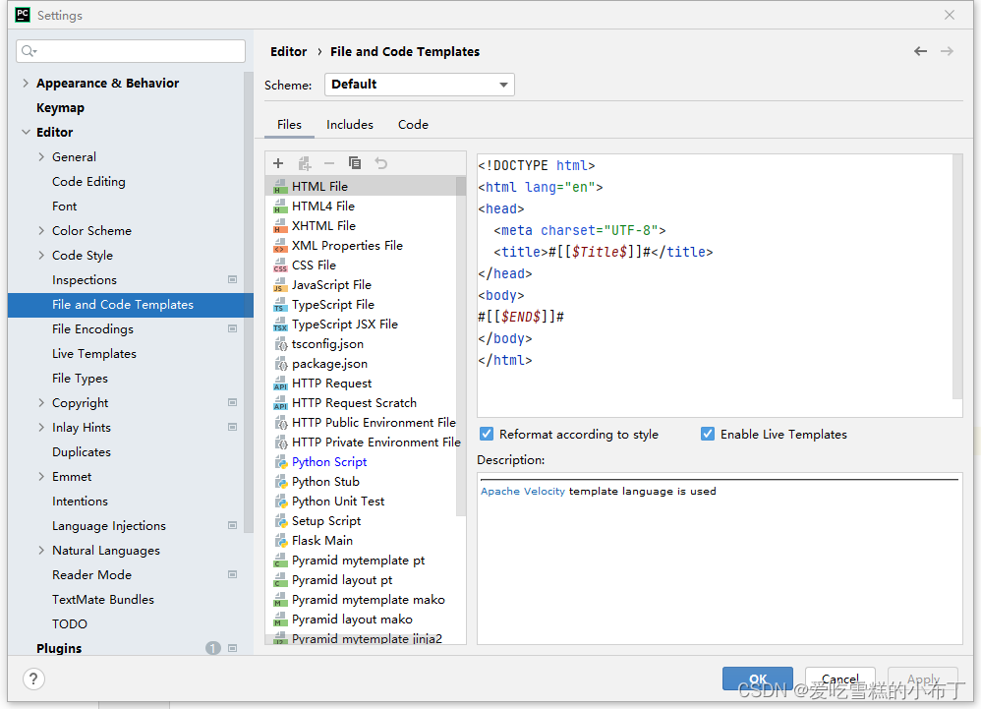Select package.json template
The height and width of the screenshot is (709, 981).
pyautogui.click(x=329, y=364)
